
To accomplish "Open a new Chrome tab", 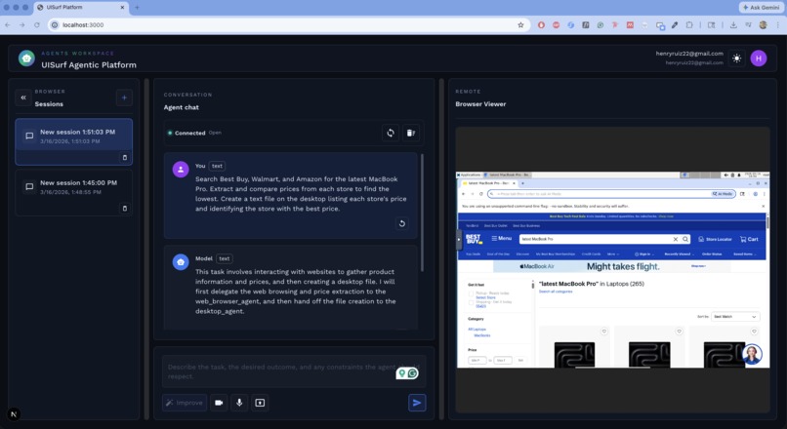I will [x=137, y=8].
